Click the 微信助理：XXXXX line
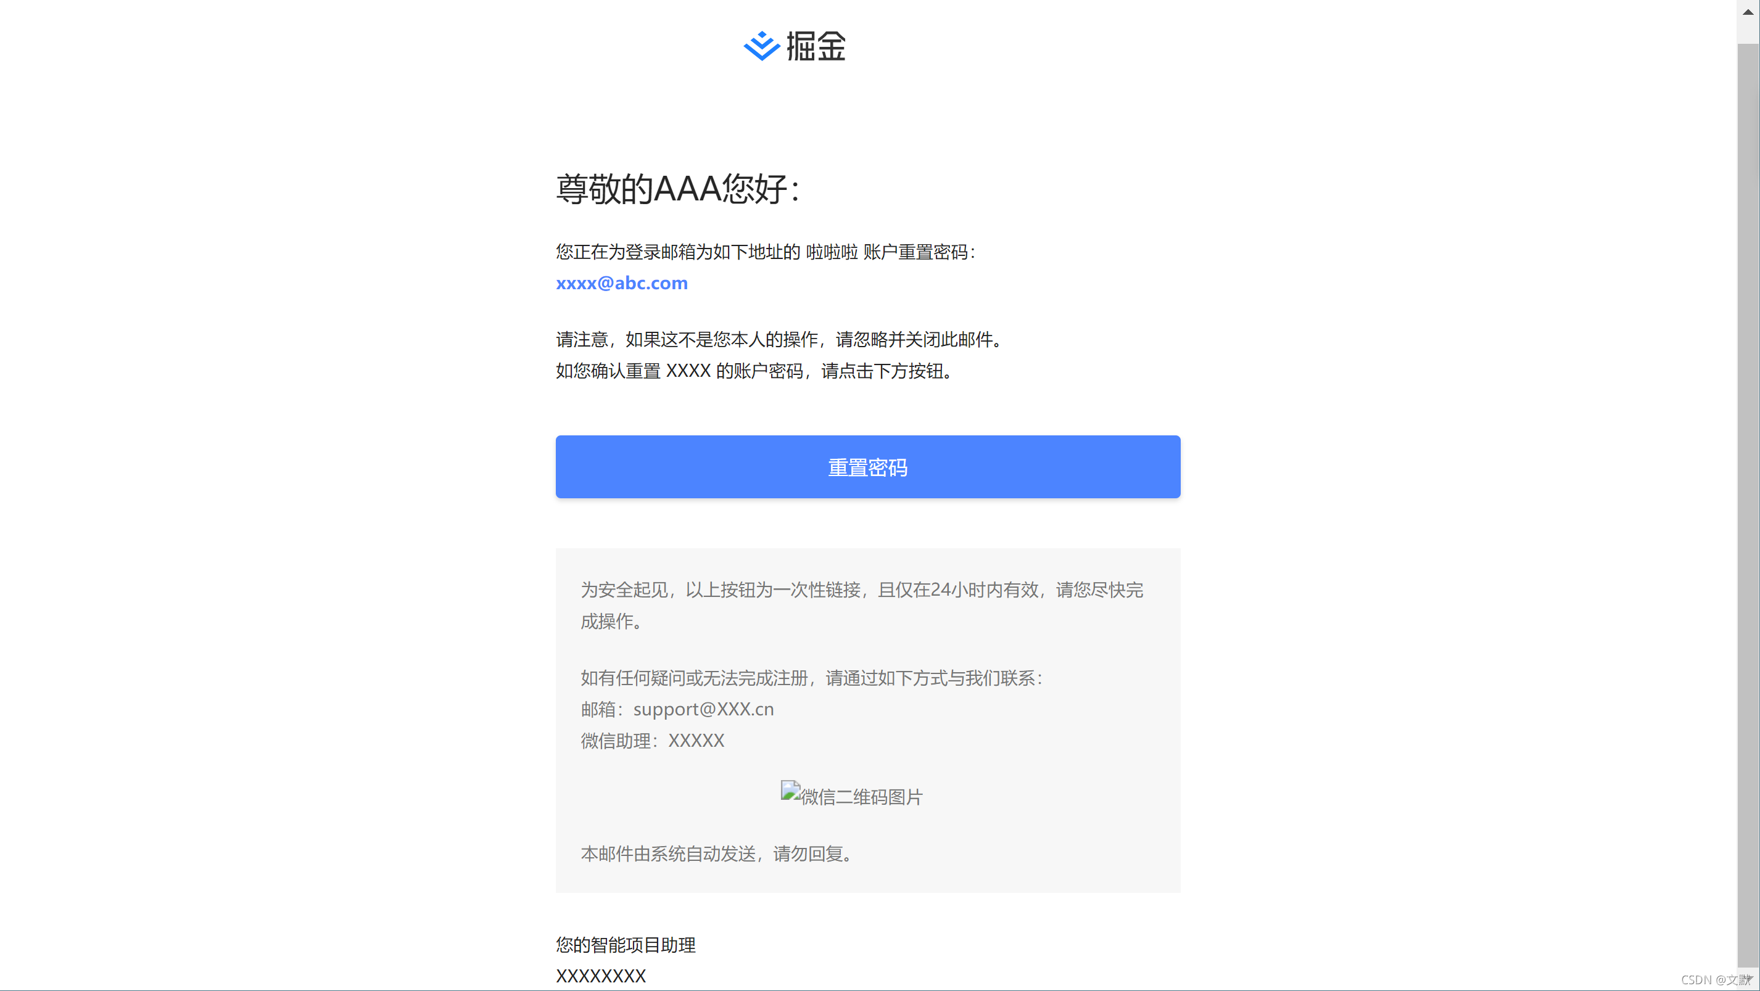Viewport: 1760px width, 991px height. [653, 741]
